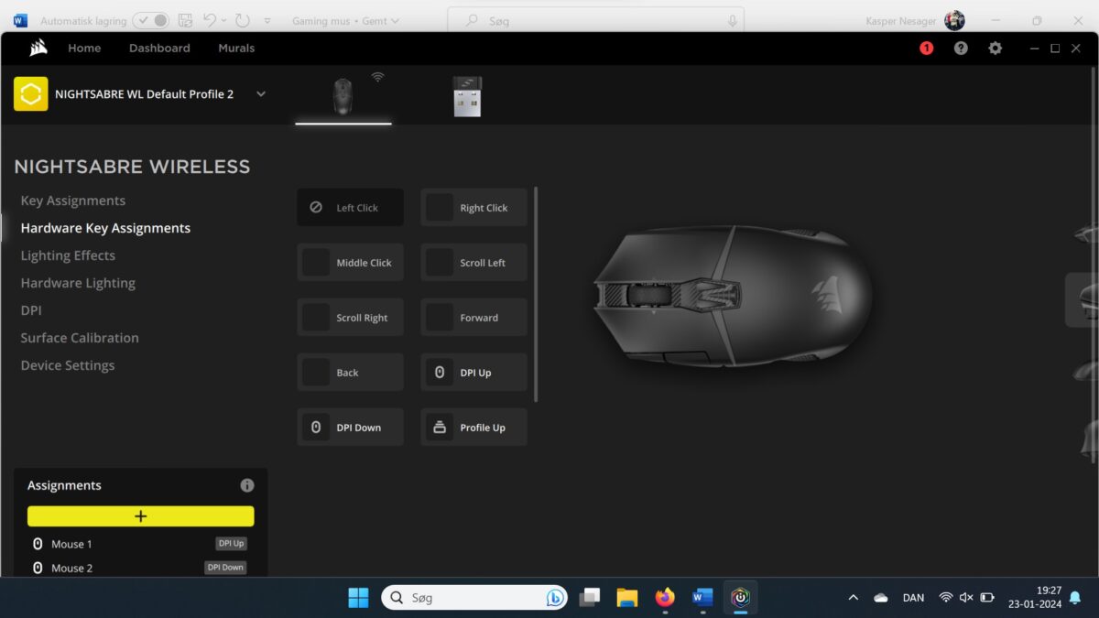Select the DPI Down button tile

(x=350, y=428)
